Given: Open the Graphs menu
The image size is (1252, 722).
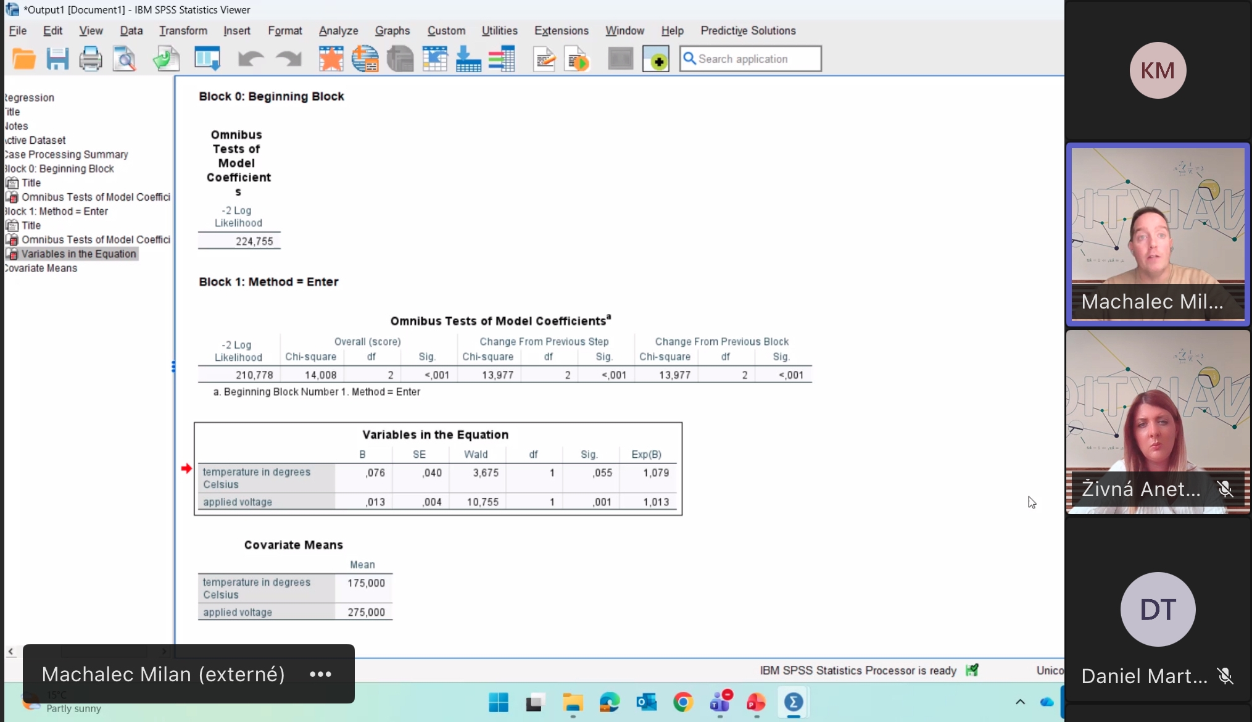Looking at the screenshot, I should [392, 31].
